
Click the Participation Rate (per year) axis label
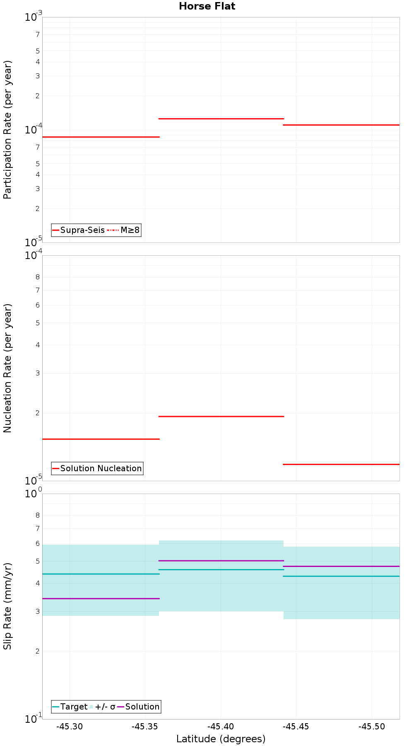7,130
